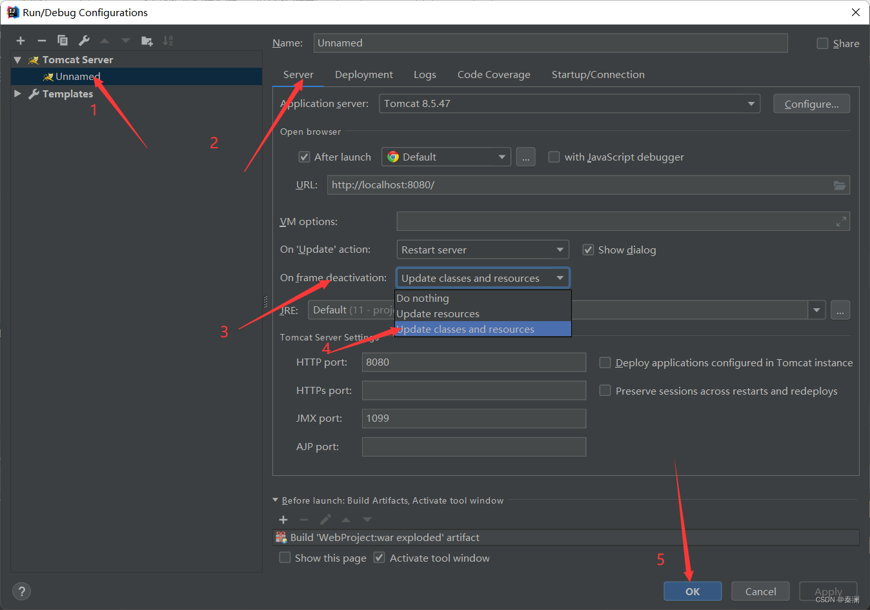The image size is (870, 610).
Task: Open edit defaults wrench icon in toolbar
Action: pos(84,41)
